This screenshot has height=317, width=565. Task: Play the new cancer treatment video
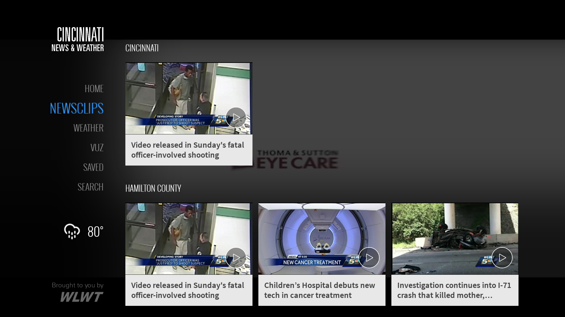click(x=369, y=258)
